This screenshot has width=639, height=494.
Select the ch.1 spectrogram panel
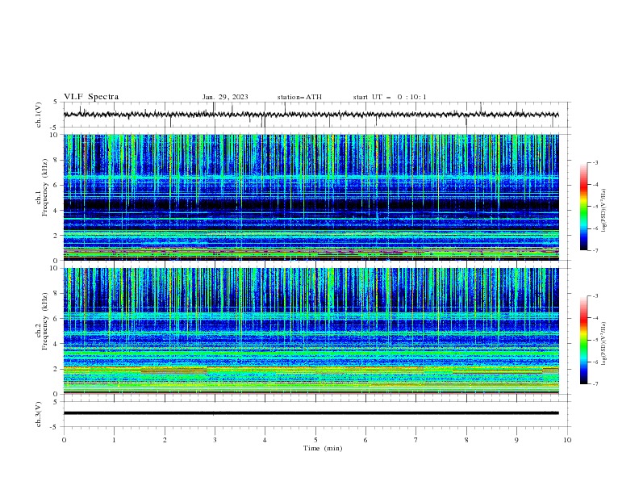pos(311,197)
